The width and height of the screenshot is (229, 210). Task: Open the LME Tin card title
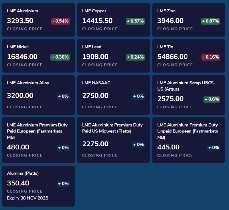165,47
